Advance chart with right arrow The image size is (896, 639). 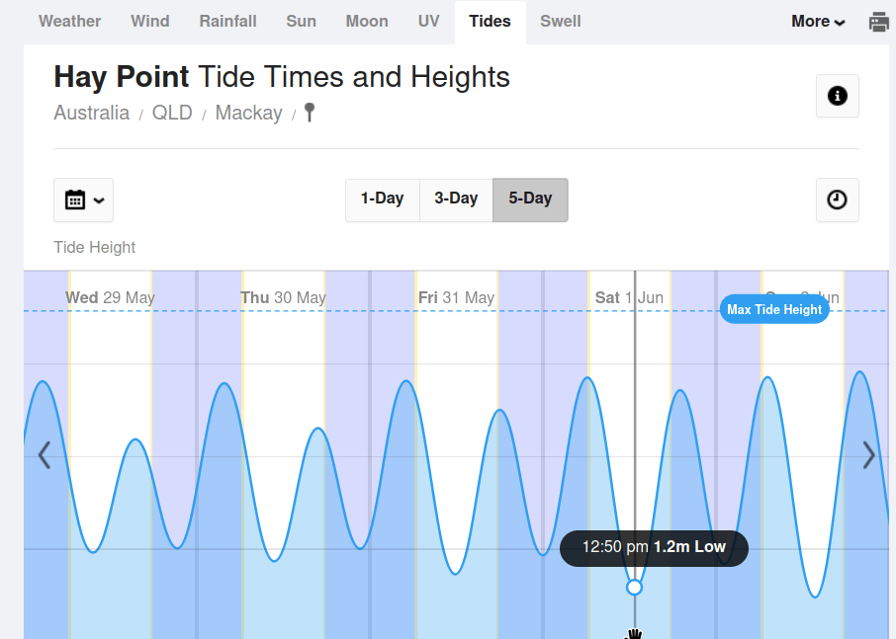tap(868, 455)
